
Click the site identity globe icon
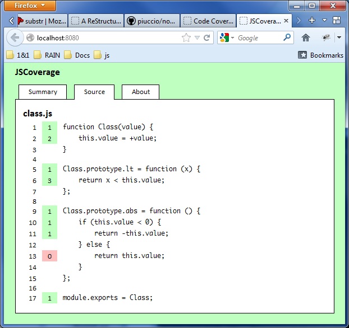(x=30, y=38)
